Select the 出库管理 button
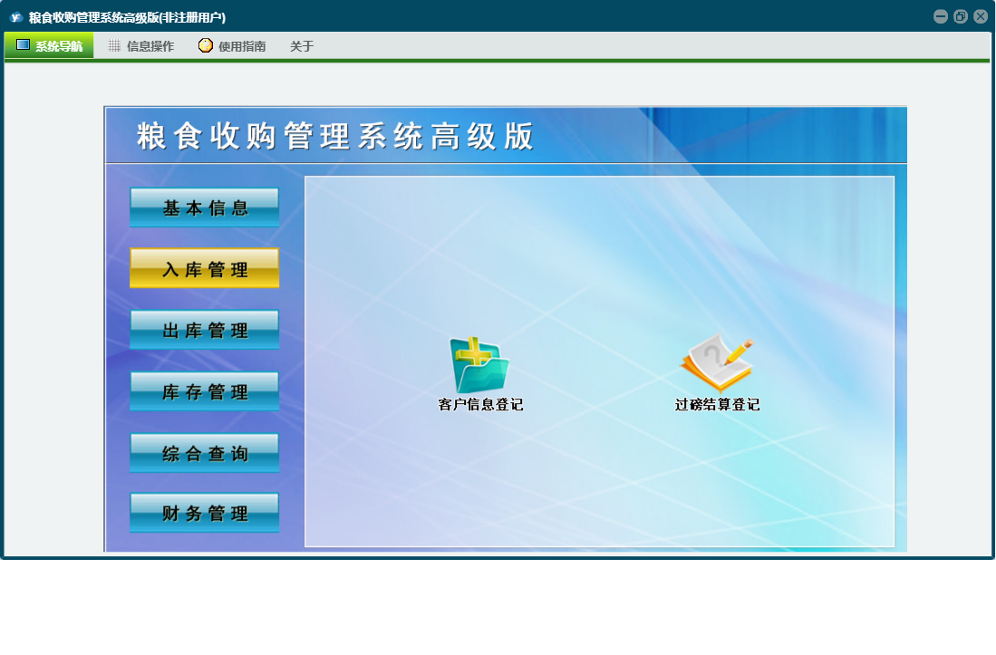Image resolution: width=996 pixels, height=655 pixels. coord(205,330)
